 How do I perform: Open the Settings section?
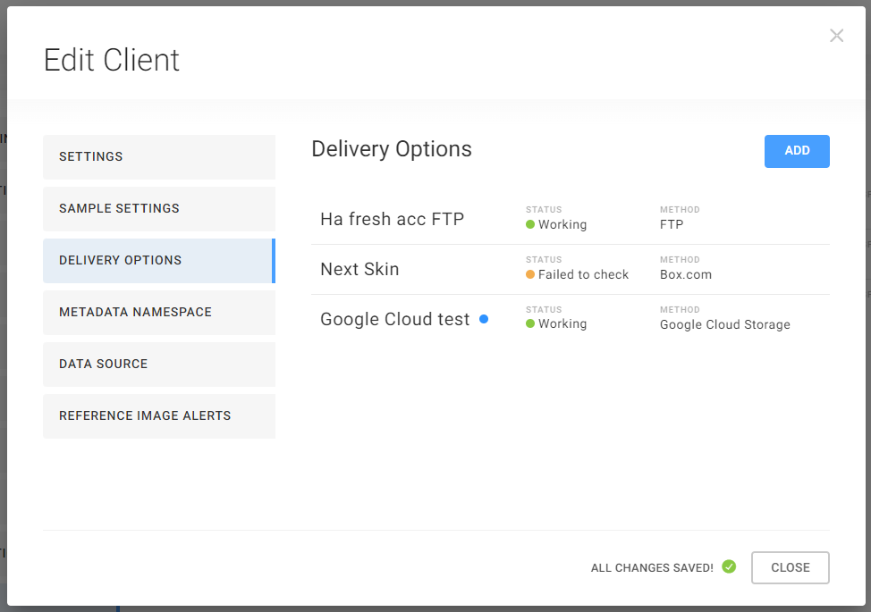(x=158, y=157)
